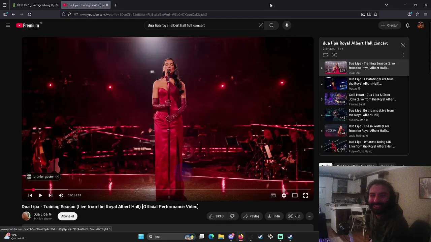This screenshot has height=242, width=431.
Task: Toggle subtitles in the video player
Action: coord(273,195)
